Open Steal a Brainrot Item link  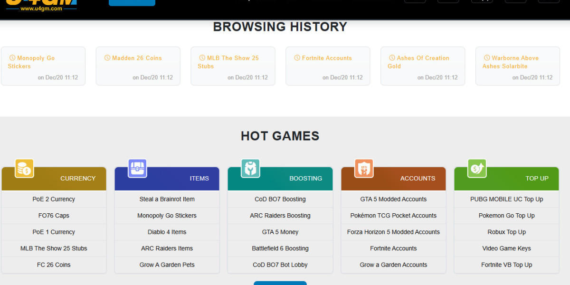click(x=167, y=199)
